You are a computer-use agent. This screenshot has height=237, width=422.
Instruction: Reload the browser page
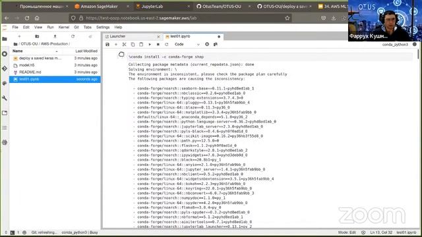[x=27, y=18]
